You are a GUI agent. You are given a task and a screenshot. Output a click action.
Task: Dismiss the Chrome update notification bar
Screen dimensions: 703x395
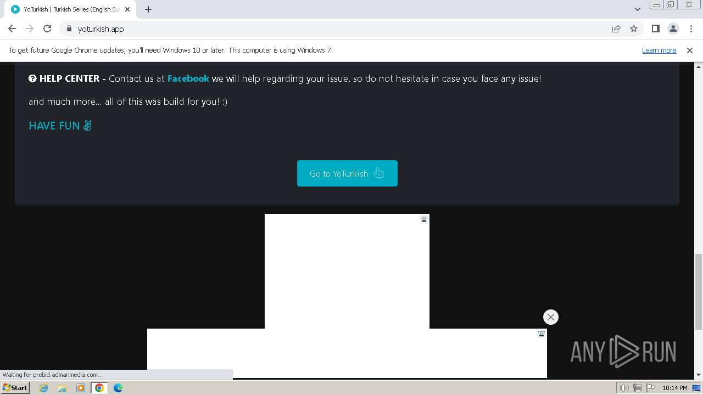(x=690, y=50)
